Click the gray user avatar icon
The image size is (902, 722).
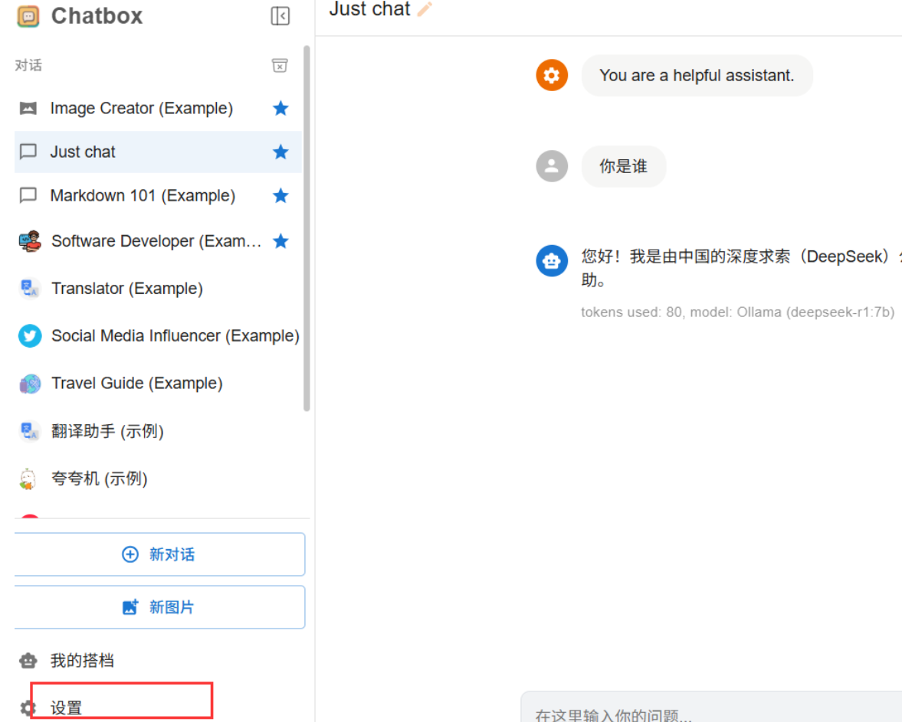click(x=552, y=166)
